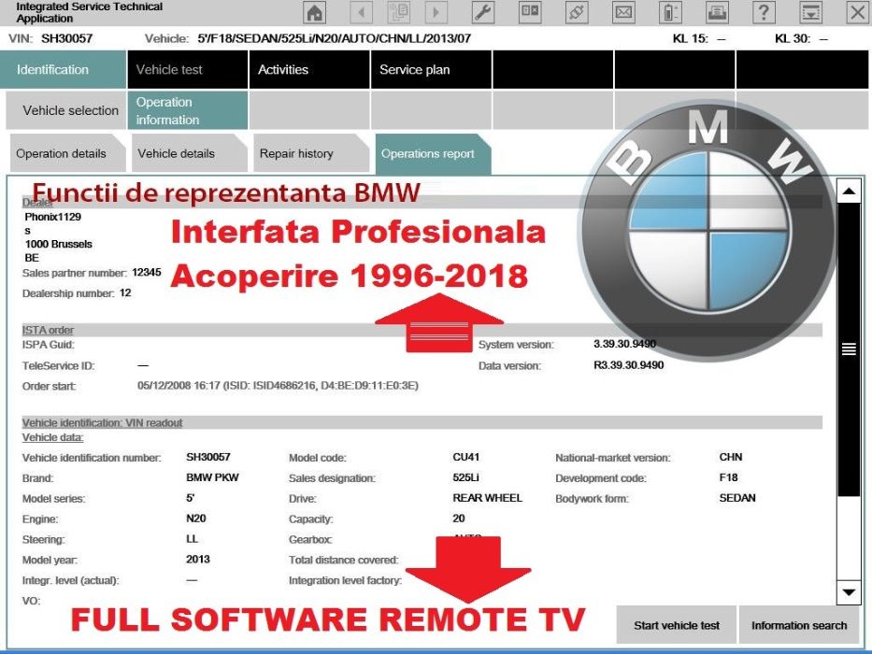The height and width of the screenshot is (654, 872).
Task: Open the Repair history tab
Action: tap(311, 153)
